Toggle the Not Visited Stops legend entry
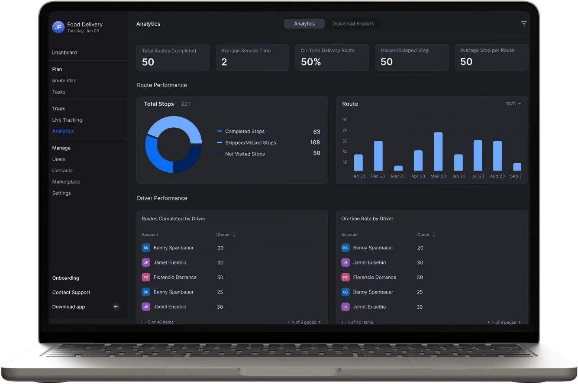This screenshot has height=384, width=578. (x=245, y=154)
